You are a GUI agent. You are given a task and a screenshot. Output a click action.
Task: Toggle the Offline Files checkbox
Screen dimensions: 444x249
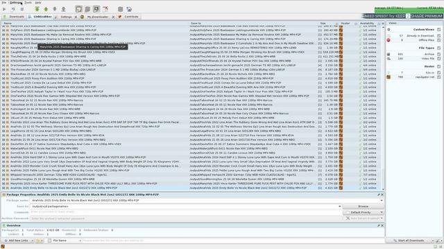439,40
